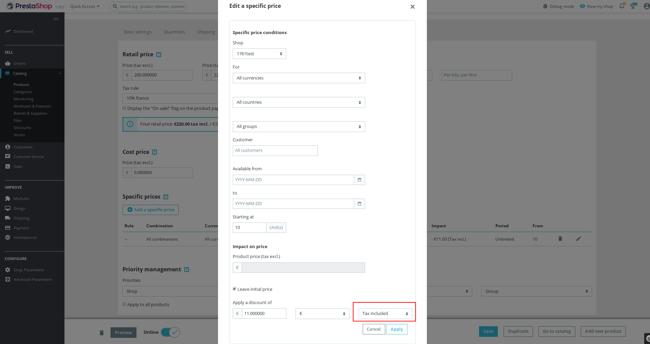Open the All currencies dropdown
This screenshot has width=650, height=344.
[x=299, y=78]
